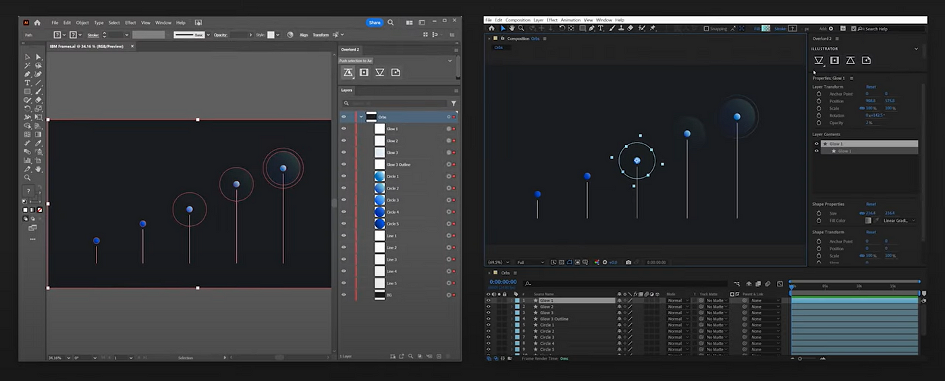
Task: Select the Pen tool in Illustrator's toolbar
Action: (x=28, y=74)
